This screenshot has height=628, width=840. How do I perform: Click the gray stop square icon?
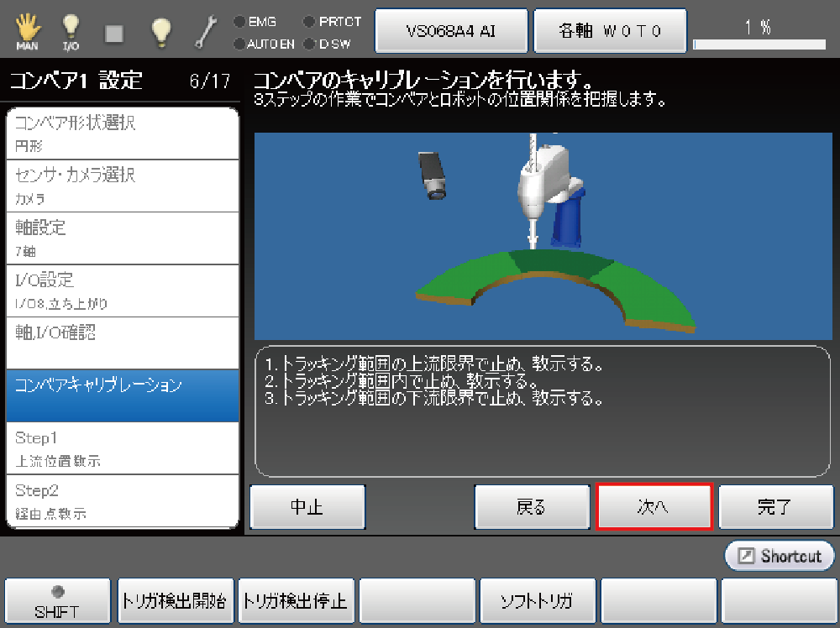114,33
